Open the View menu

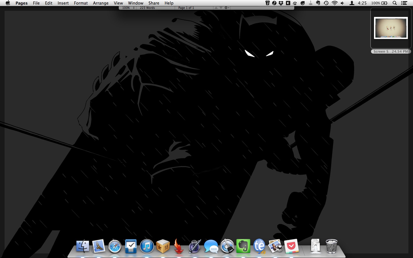[x=118, y=3]
